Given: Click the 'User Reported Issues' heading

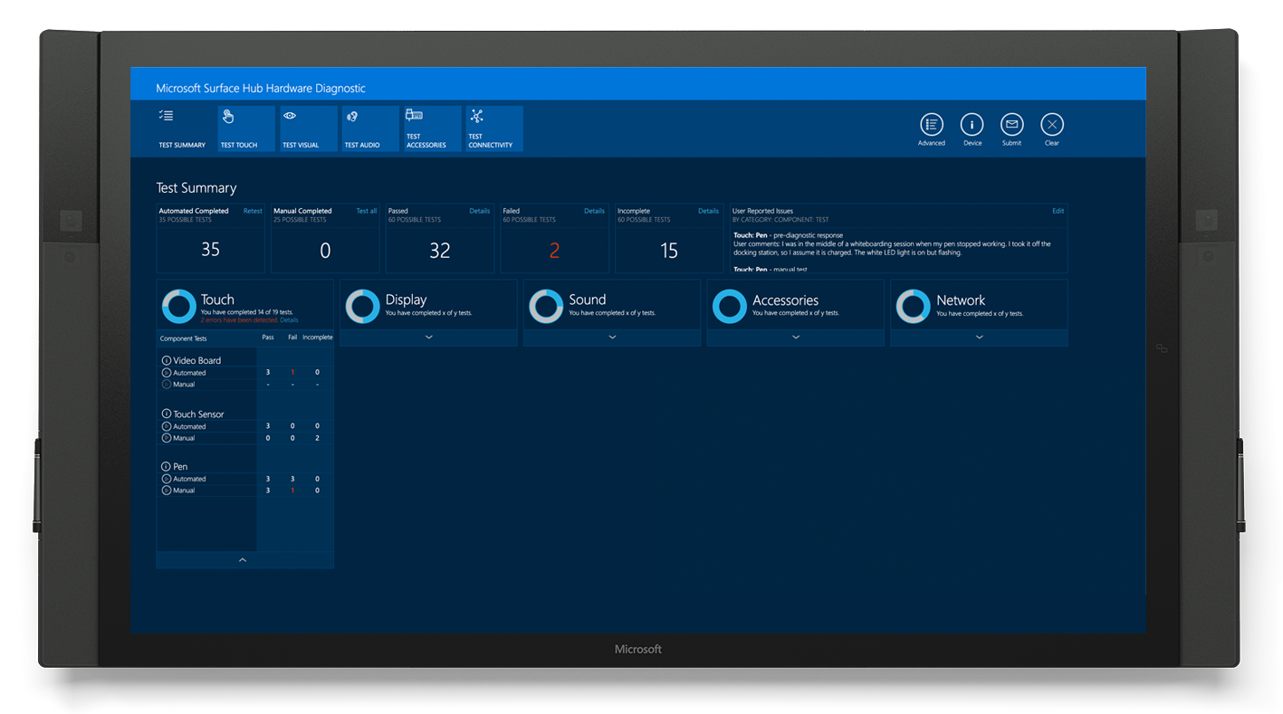Looking at the screenshot, I should (x=762, y=211).
